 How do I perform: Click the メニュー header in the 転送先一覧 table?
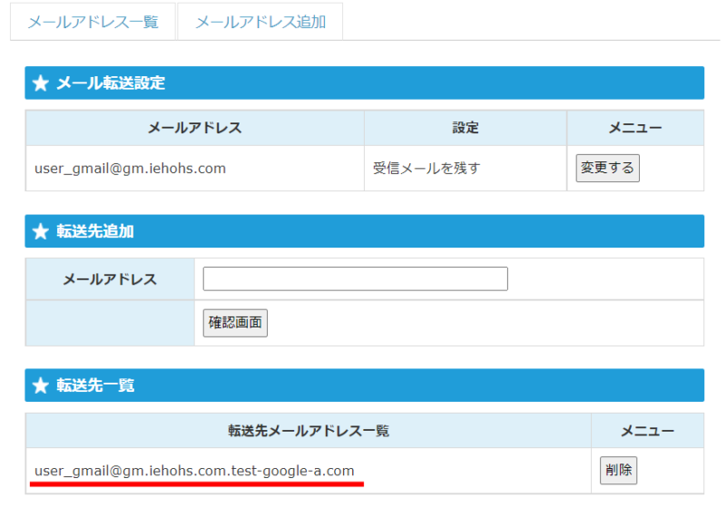pos(647,431)
